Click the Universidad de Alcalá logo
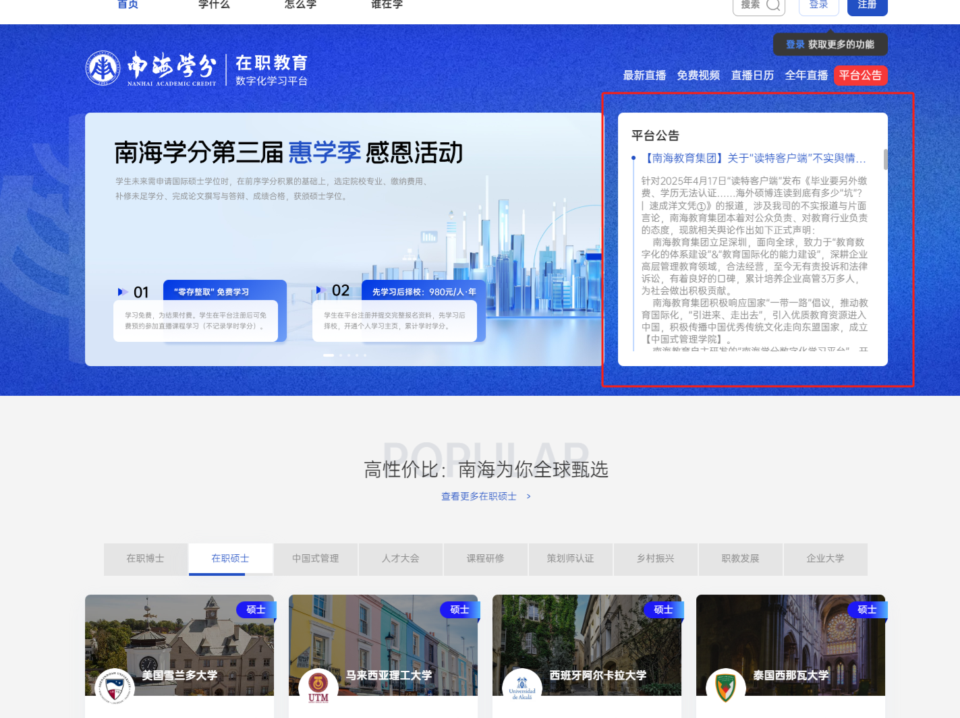The width and height of the screenshot is (960, 718). tap(521, 688)
